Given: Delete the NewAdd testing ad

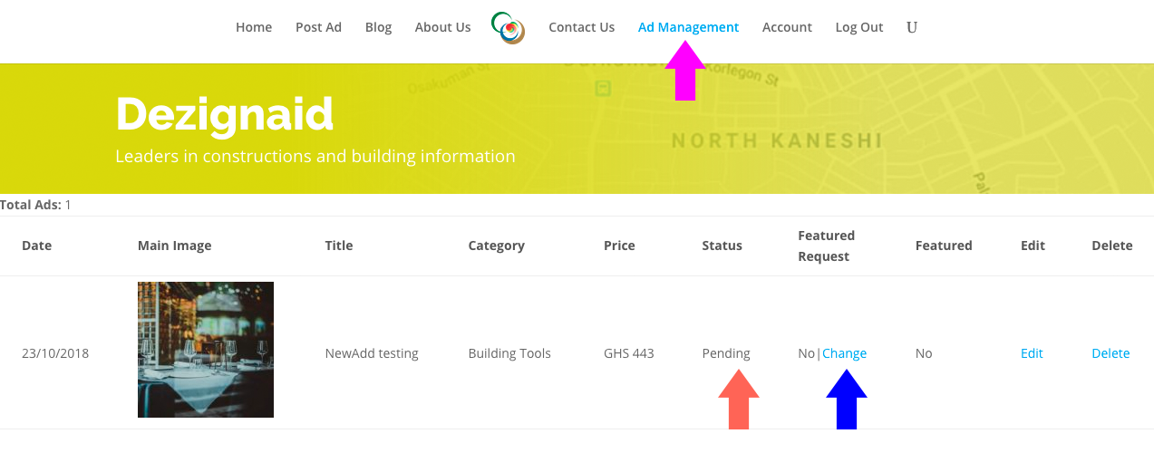Looking at the screenshot, I should pos(1110,353).
